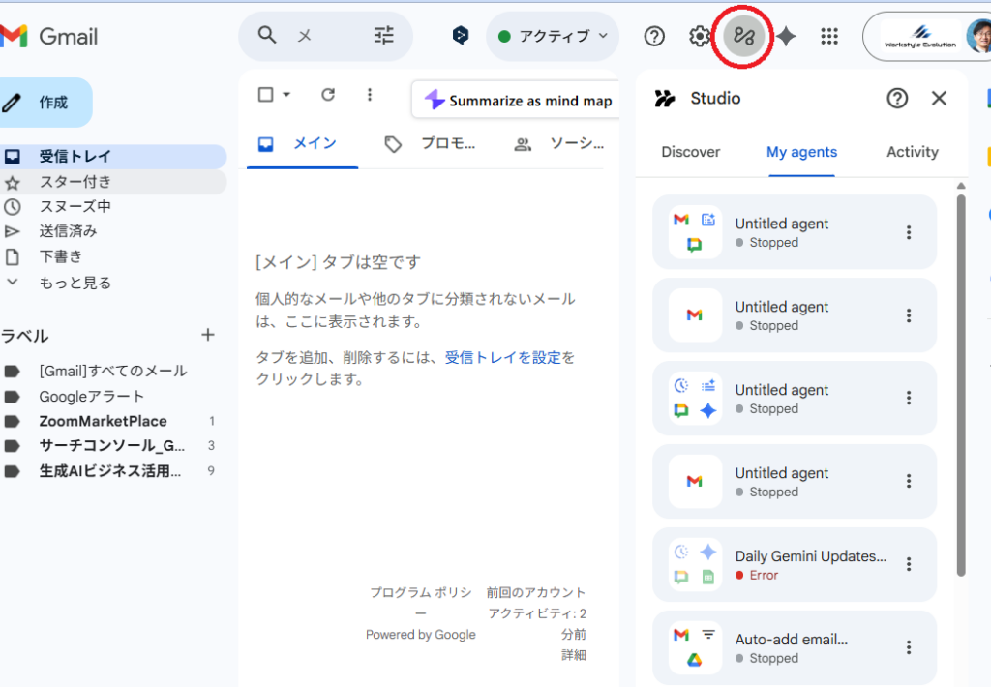Open the Studio panel icon circled in red
Viewport: 991px width, 687px height.
point(741,36)
